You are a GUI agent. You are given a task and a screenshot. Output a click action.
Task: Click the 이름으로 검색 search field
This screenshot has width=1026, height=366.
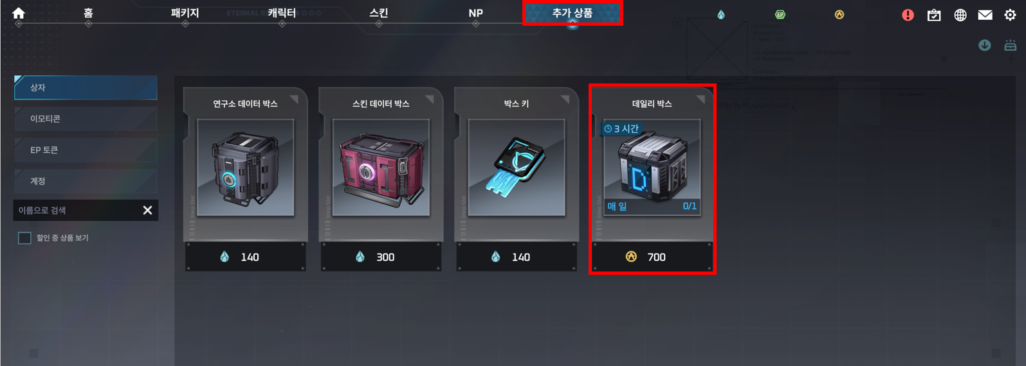click(x=77, y=210)
